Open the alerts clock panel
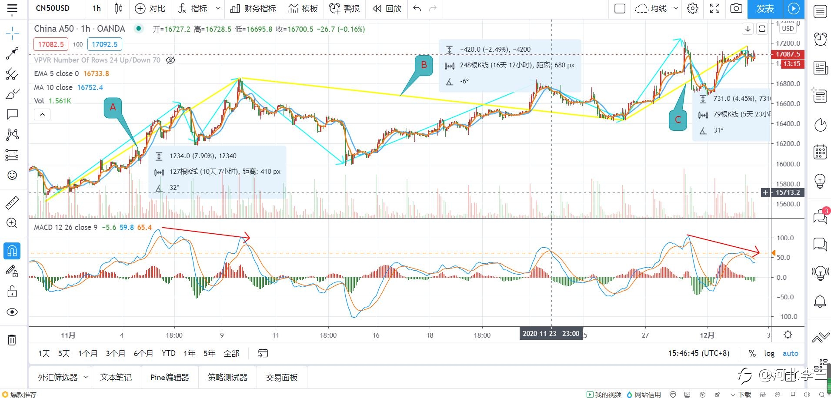This screenshot has height=398, width=831. click(x=820, y=39)
